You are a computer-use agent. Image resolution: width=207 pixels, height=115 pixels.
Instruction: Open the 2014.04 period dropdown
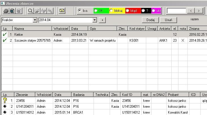pos(94,20)
